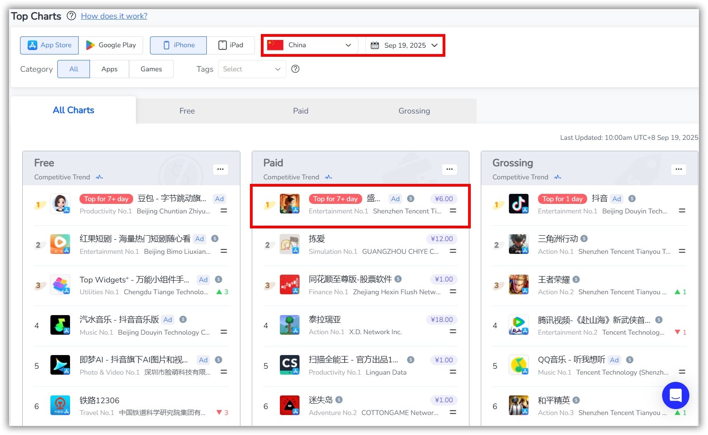
Task: Click the 'Action No.3' label under 和平精英
Action: pos(555,413)
